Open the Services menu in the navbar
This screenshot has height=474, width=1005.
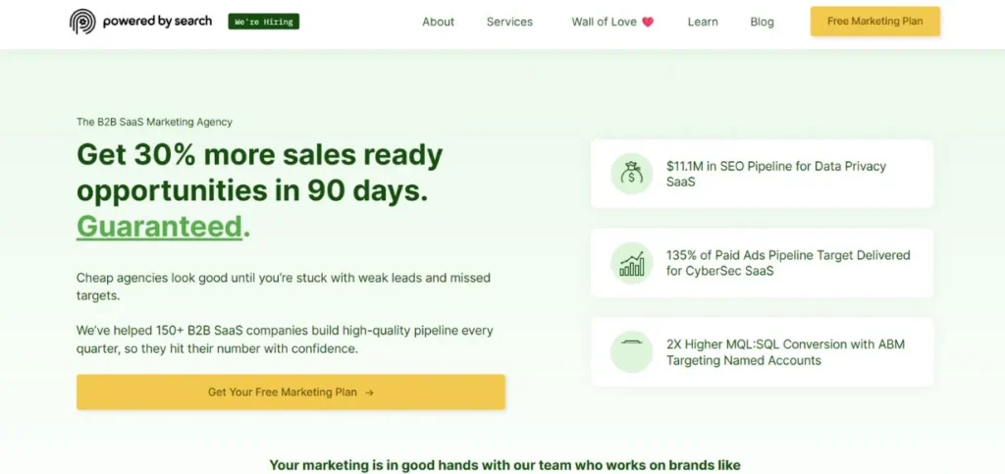509,22
